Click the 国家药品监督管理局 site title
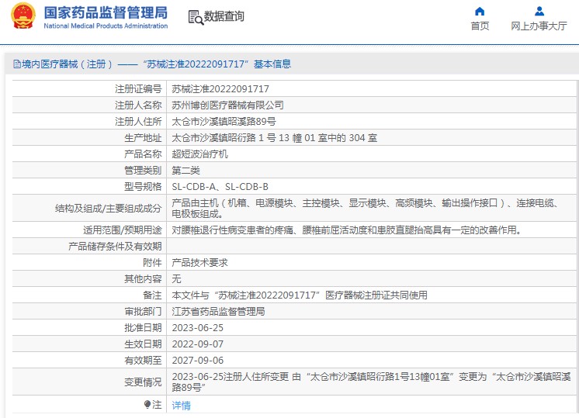 tap(105, 12)
